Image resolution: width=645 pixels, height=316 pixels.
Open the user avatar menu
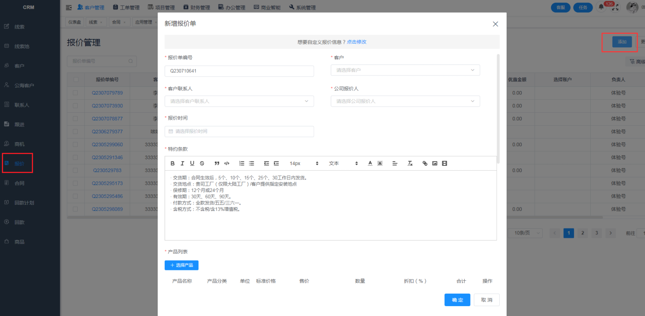coord(632,7)
